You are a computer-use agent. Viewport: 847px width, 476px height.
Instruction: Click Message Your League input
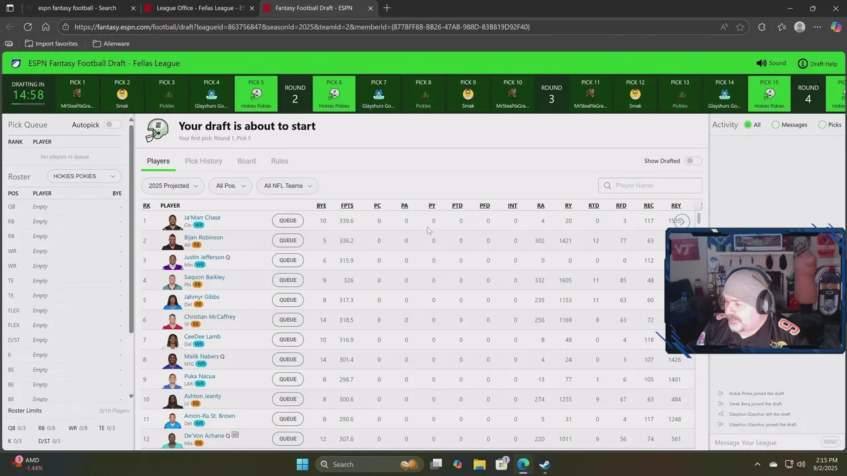tap(764, 442)
